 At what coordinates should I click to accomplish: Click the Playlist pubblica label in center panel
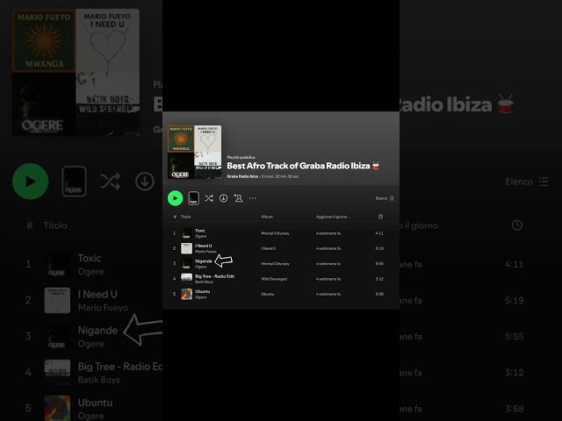coord(241,157)
